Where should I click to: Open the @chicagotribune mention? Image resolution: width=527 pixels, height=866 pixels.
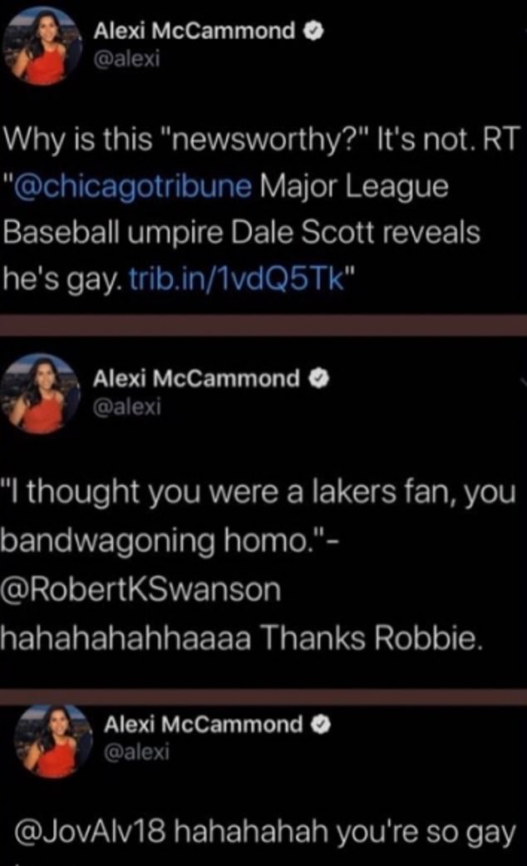(x=131, y=186)
